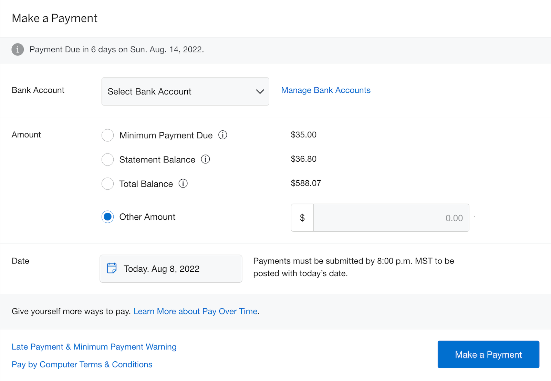The image size is (551, 381).
Task: Select the Statement Balance payment option
Action: coord(107,159)
